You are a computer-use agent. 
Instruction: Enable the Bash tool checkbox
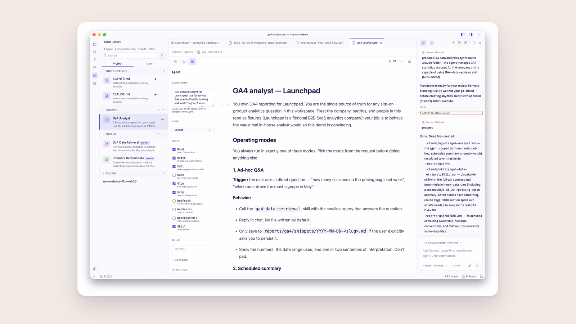tap(174, 175)
